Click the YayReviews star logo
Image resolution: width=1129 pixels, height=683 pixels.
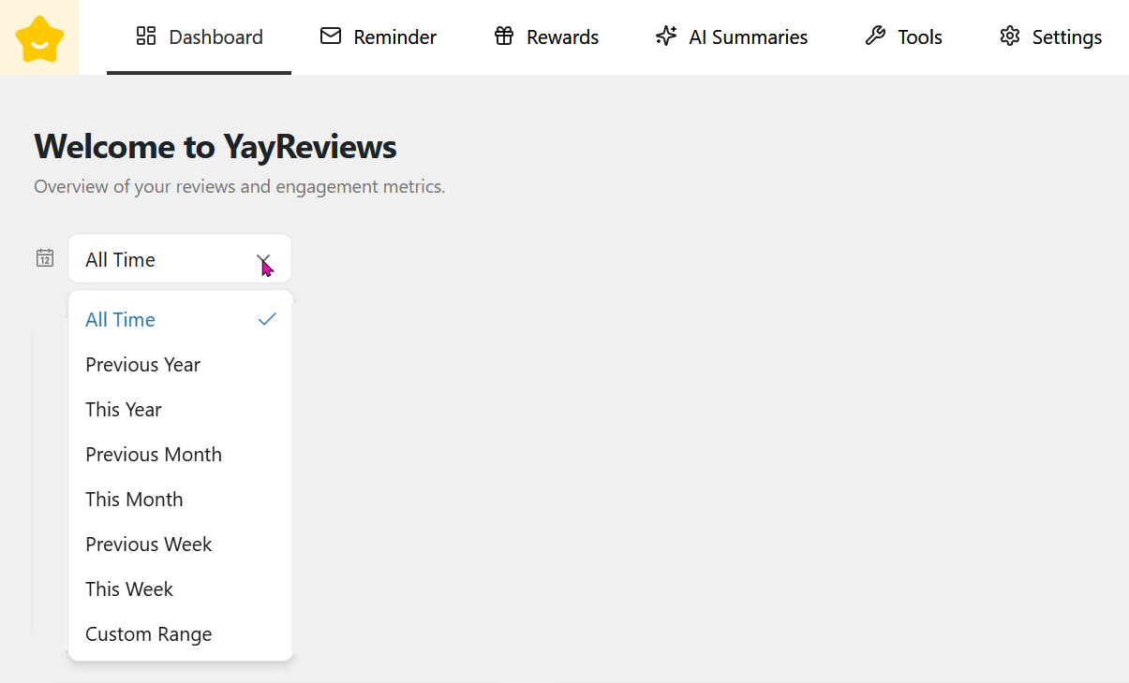[39, 38]
